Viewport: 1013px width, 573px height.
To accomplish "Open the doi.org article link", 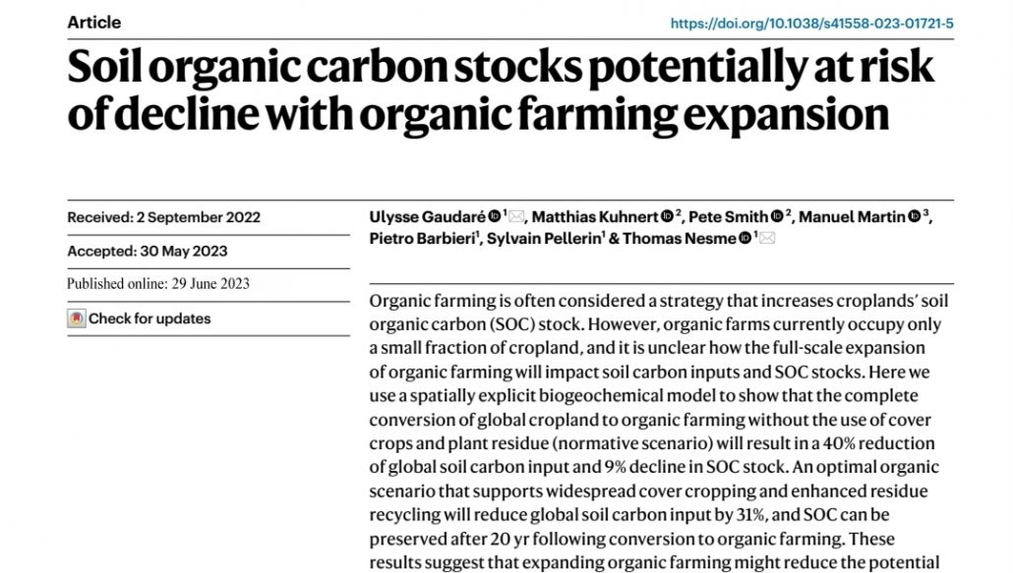I will pyautogui.click(x=811, y=24).
